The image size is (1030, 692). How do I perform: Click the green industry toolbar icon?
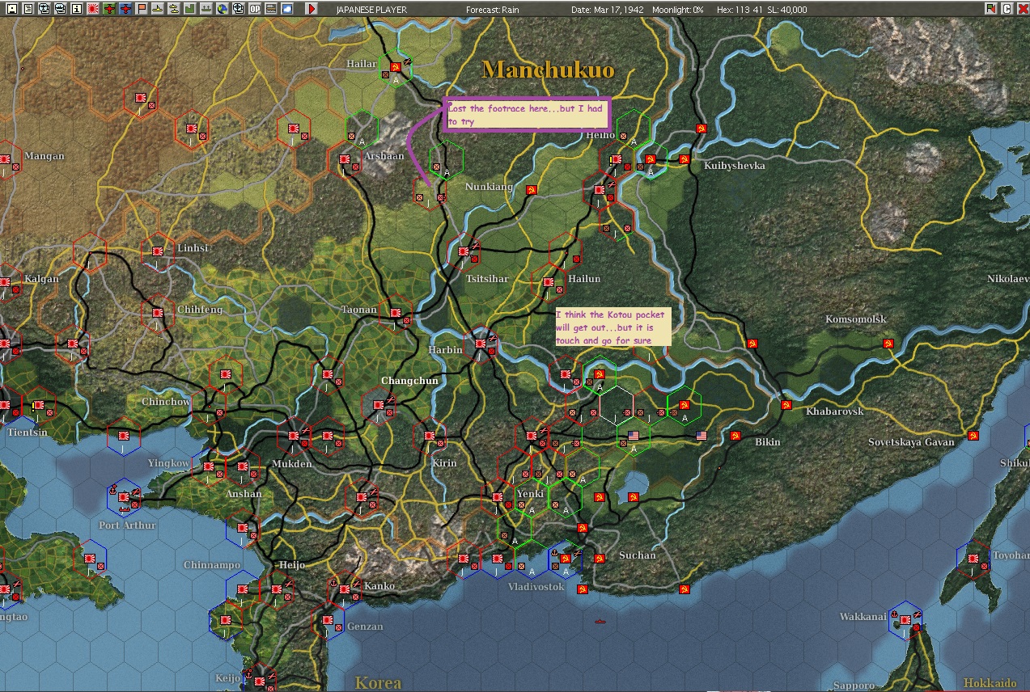190,9
